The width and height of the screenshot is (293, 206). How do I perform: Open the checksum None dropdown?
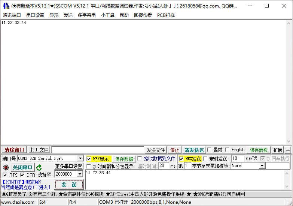[x=262, y=165]
